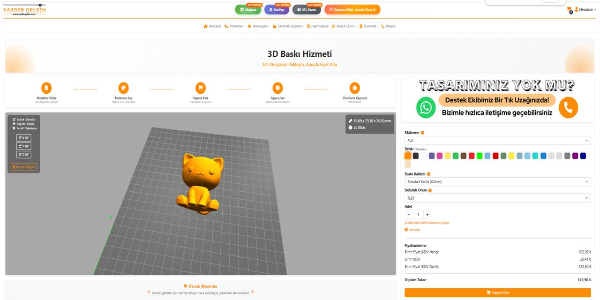Open the PLA Malzeme dropdown
This screenshot has width=600, height=300.
click(497, 140)
